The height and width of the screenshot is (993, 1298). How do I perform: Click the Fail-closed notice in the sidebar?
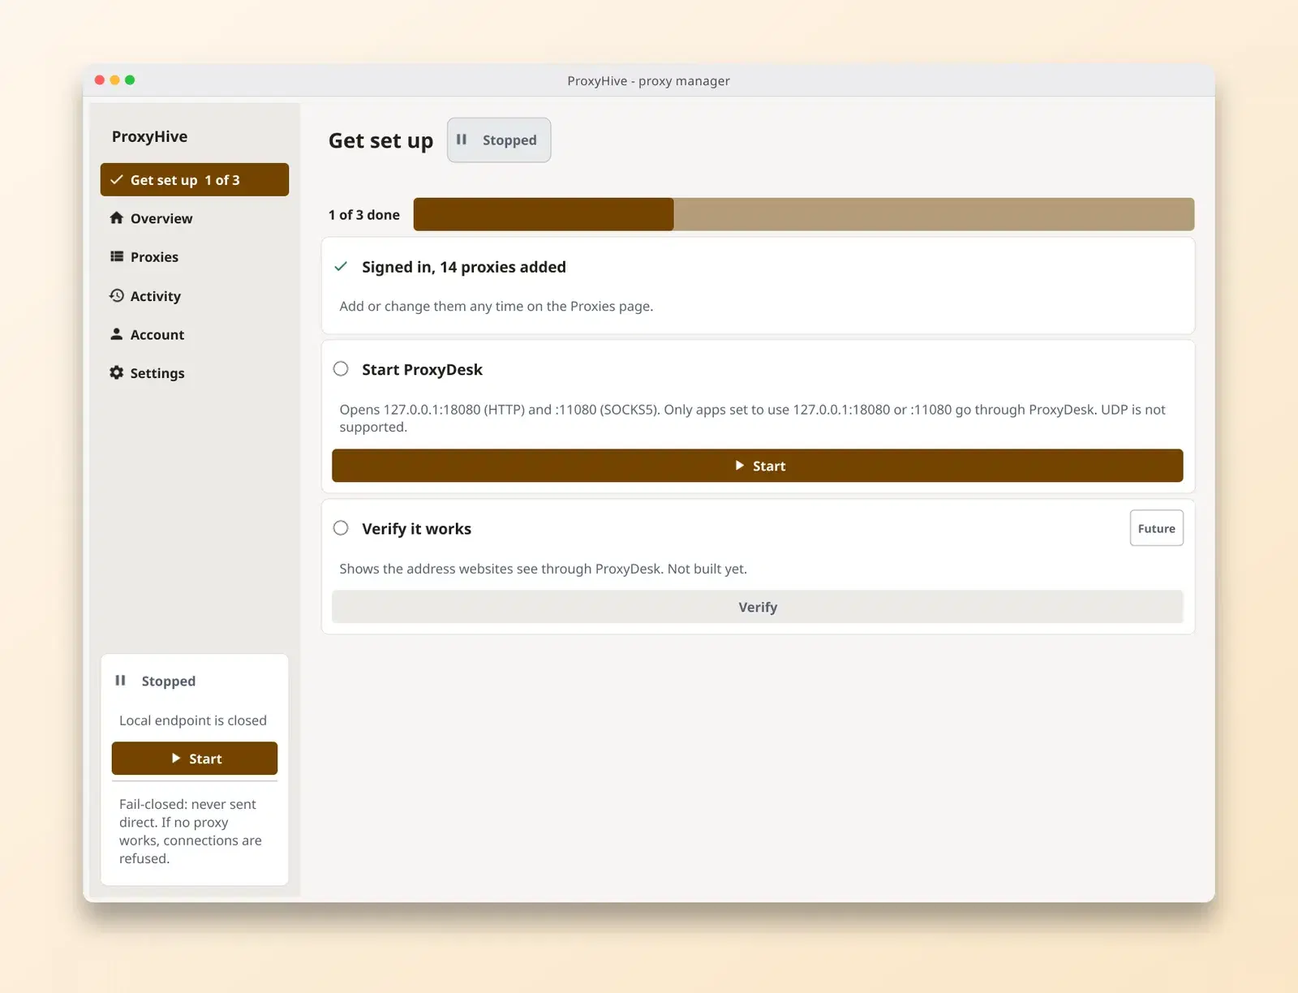point(191,831)
